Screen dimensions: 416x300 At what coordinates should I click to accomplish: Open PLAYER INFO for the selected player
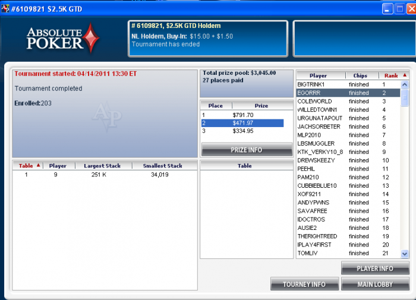375,269
